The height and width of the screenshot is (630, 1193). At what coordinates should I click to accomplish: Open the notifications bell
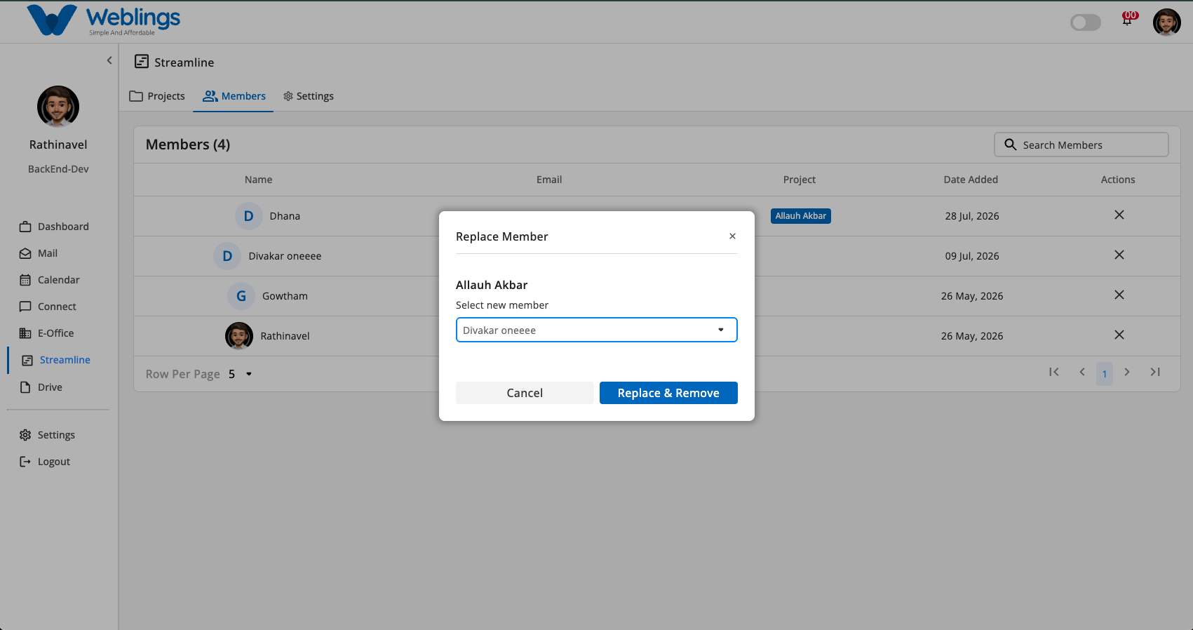tap(1128, 19)
